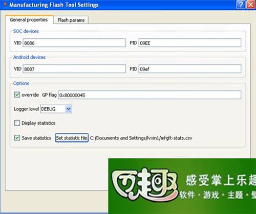Select the DEBUG logger level combo box
The height and width of the screenshot is (214, 256).
point(56,109)
